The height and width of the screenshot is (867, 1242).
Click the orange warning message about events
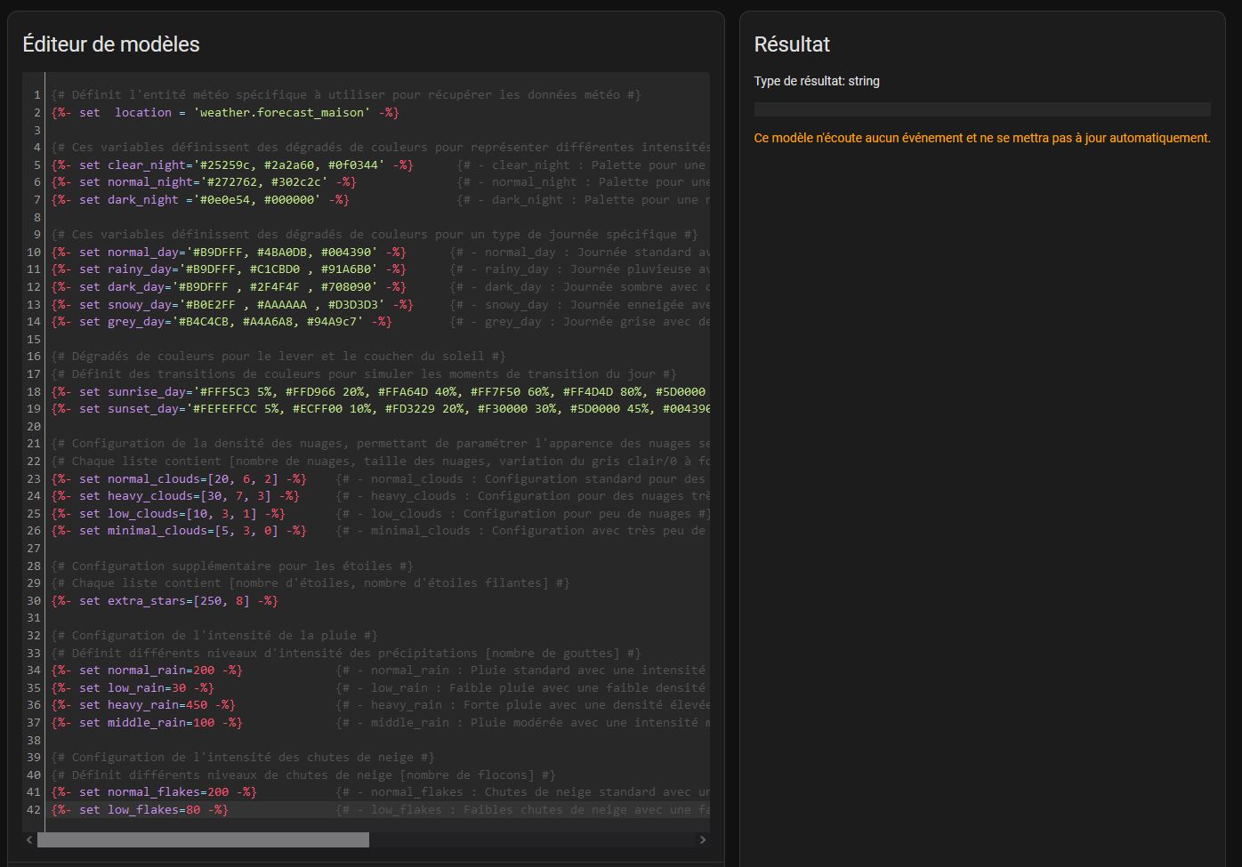(x=982, y=138)
